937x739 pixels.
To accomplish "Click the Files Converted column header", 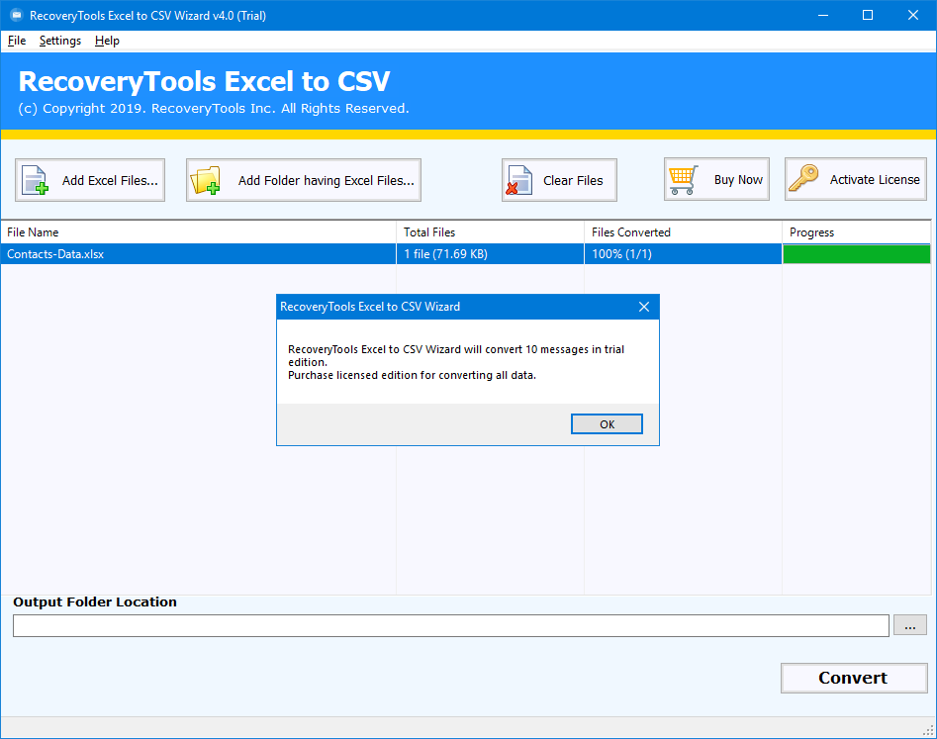I will point(683,232).
